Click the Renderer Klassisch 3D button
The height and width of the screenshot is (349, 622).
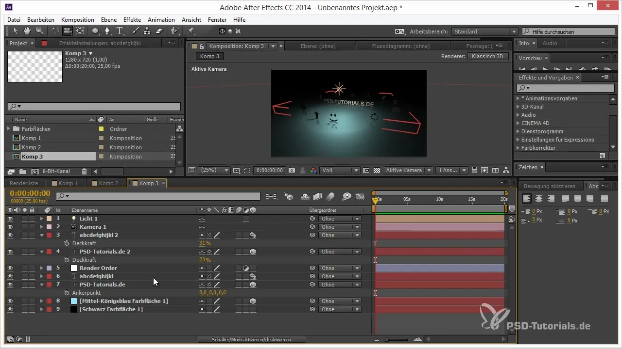(488, 56)
